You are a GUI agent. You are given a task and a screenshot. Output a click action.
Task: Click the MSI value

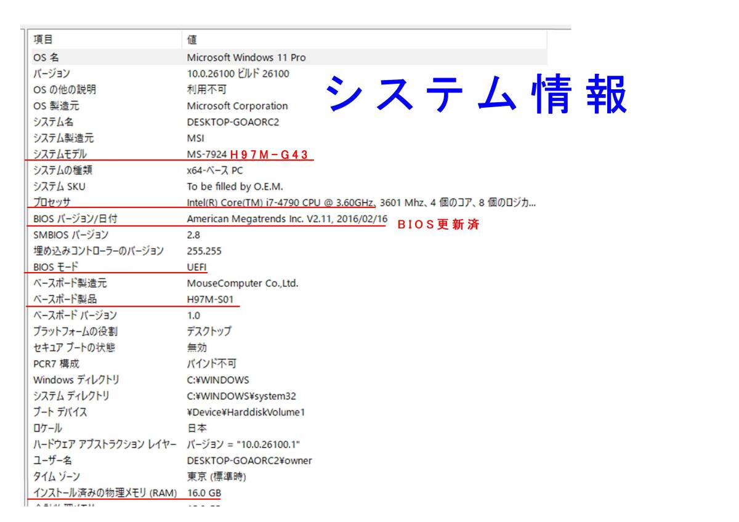(195, 138)
